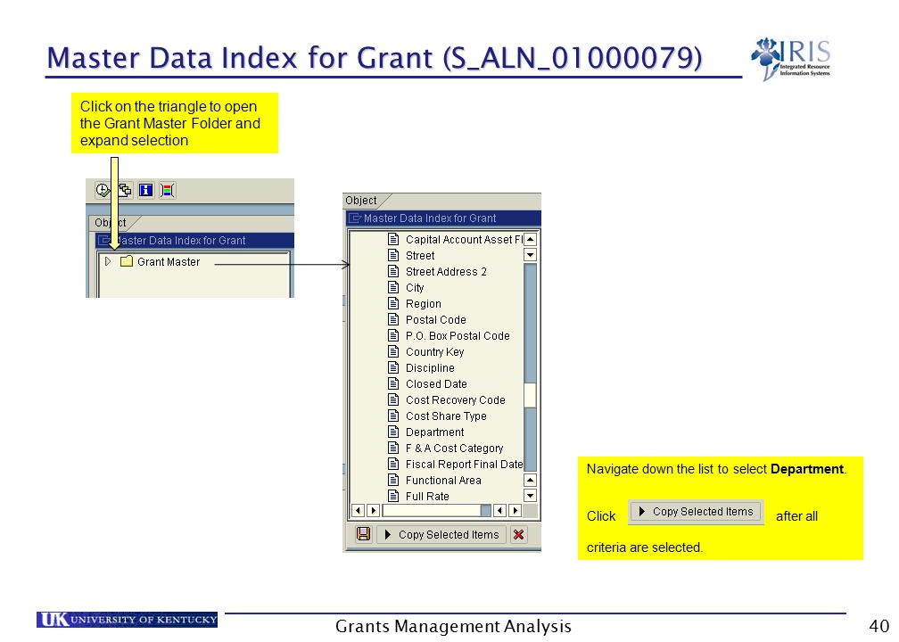Select the Cost Recovery Code field
899x642 pixels.
pos(455,400)
